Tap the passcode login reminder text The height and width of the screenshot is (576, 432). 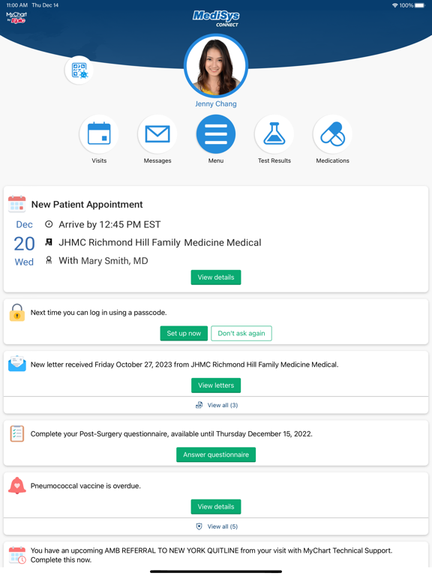pyautogui.click(x=98, y=313)
